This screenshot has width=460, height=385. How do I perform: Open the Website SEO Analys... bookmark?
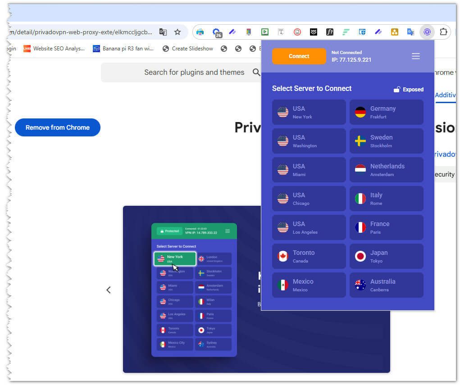(x=54, y=49)
